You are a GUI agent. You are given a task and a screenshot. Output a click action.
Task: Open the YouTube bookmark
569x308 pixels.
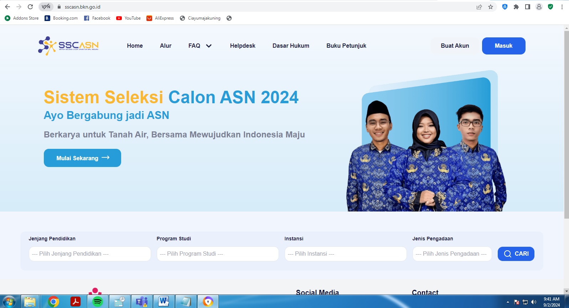click(129, 18)
